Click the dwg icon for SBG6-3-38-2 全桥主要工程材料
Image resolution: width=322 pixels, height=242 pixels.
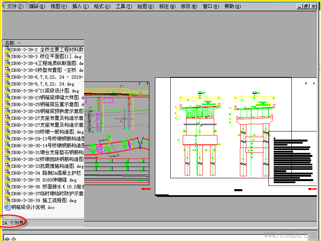click(x=7, y=50)
